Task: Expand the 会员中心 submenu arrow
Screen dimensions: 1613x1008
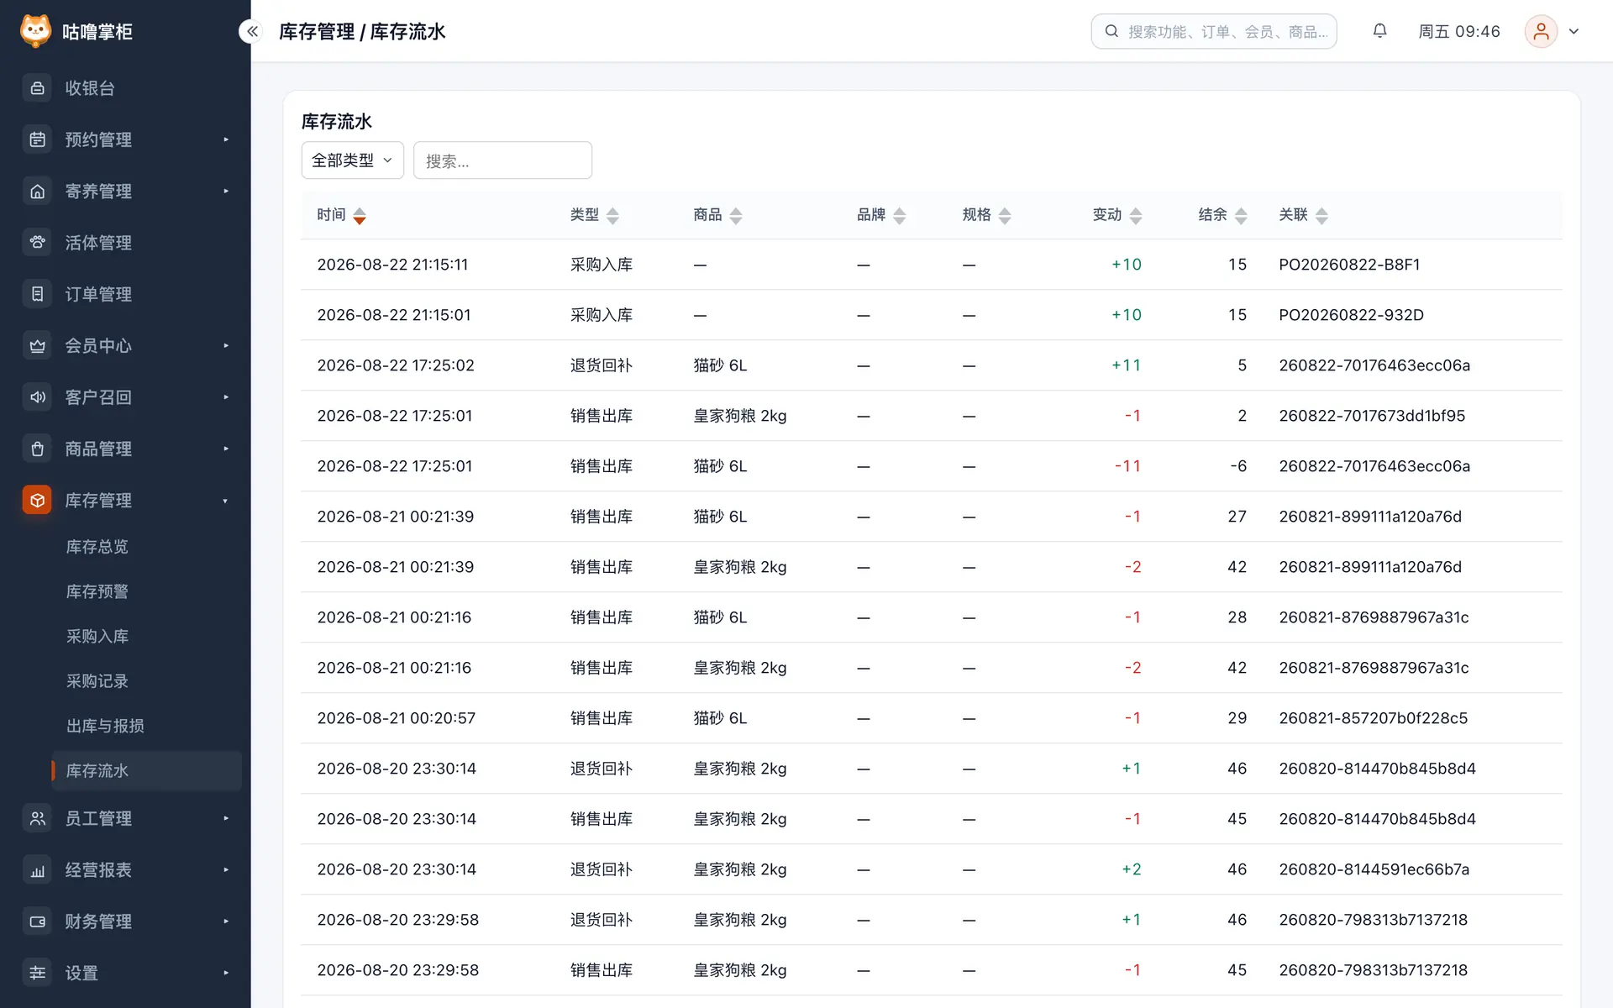Action: tap(226, 346)
